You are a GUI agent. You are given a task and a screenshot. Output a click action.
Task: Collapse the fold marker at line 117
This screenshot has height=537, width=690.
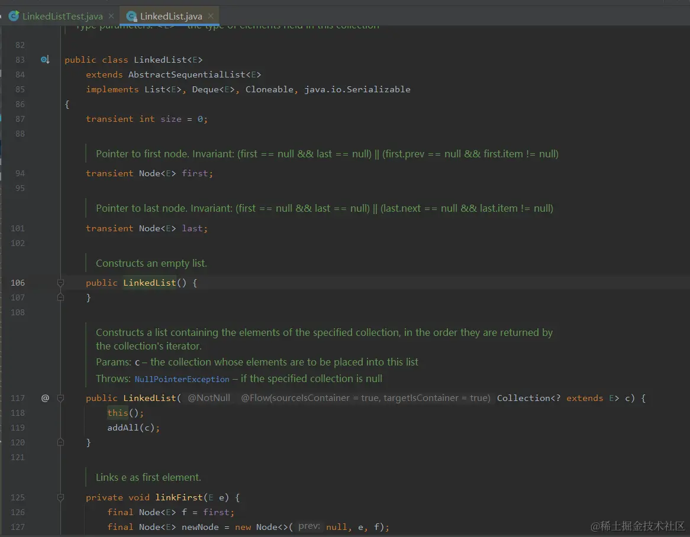pyautogui.click(x=61, y=398)
